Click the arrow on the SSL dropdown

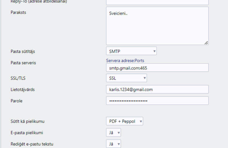(x=144, y=78)
